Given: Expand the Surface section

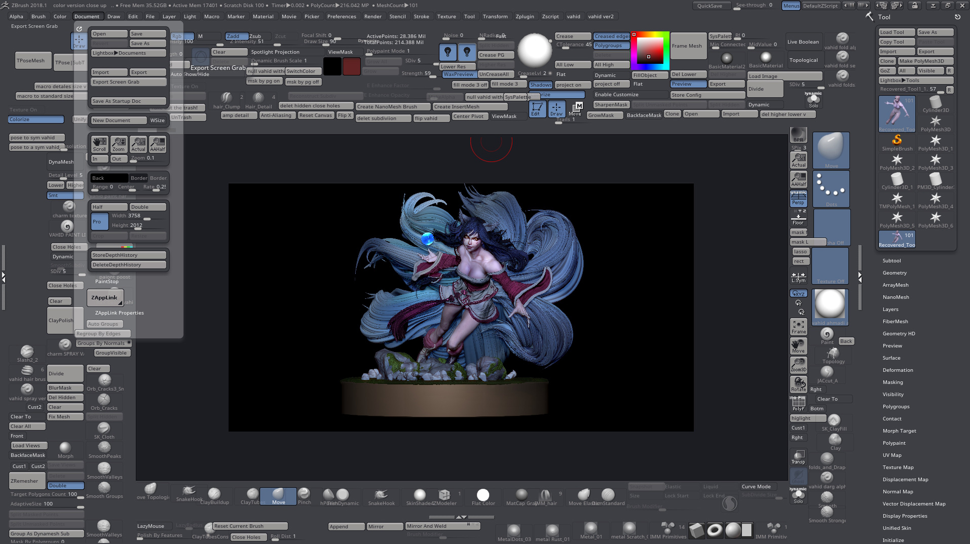Looking at the screenshot, I should click(891, 358).
